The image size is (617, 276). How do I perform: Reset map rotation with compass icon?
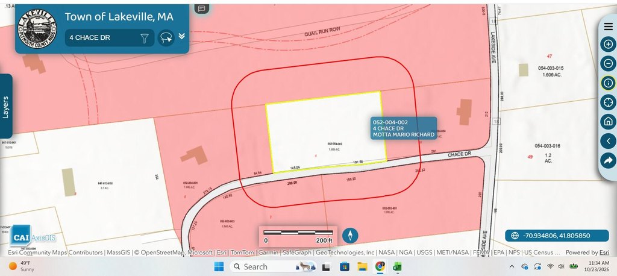[x=350, y=236]
